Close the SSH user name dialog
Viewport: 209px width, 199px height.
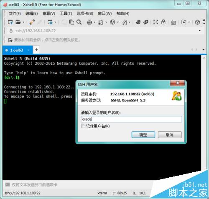coord(177,83)
